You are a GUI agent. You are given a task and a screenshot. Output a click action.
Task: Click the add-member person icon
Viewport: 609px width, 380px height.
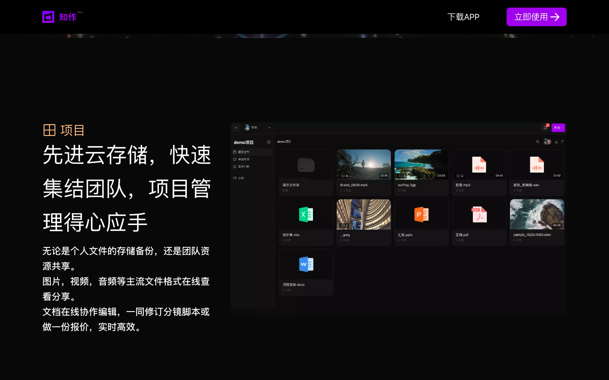tap(538, 141)
